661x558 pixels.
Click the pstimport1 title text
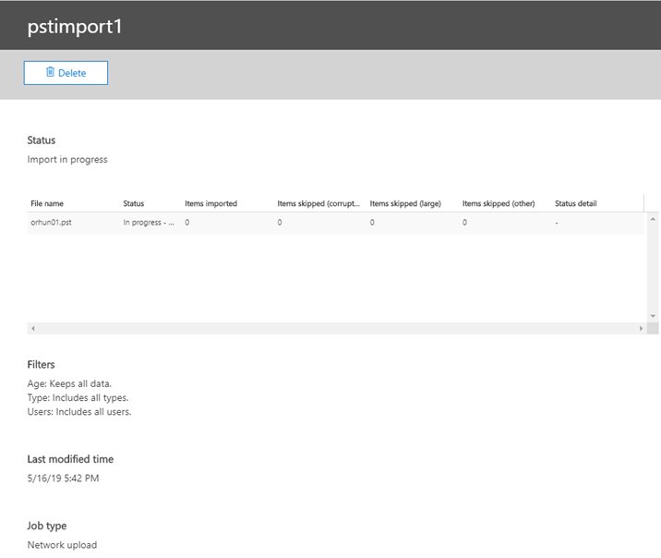(75, 27)
